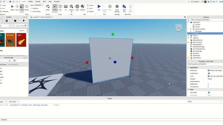Expand the Baseplate node

point(191,31)
